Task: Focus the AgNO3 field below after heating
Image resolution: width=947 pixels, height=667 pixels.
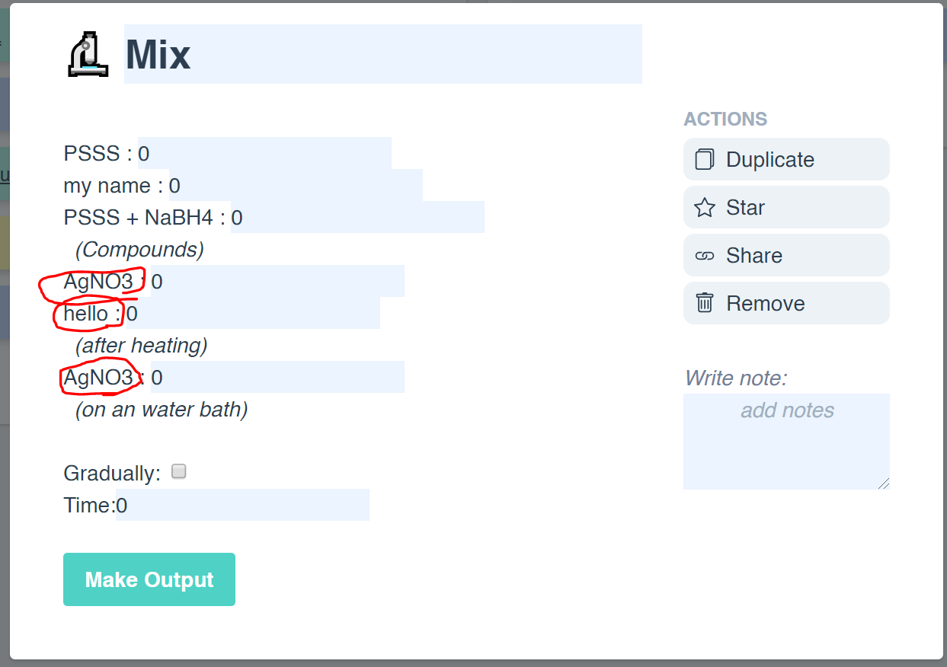Action: tap(277, 377)
